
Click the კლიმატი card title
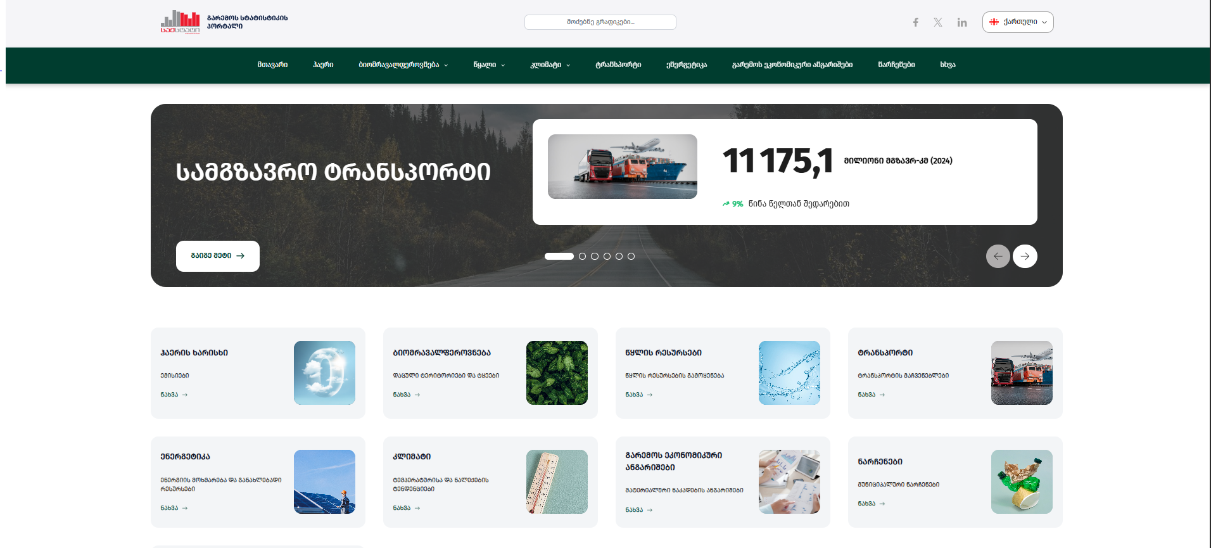[412, 457]
